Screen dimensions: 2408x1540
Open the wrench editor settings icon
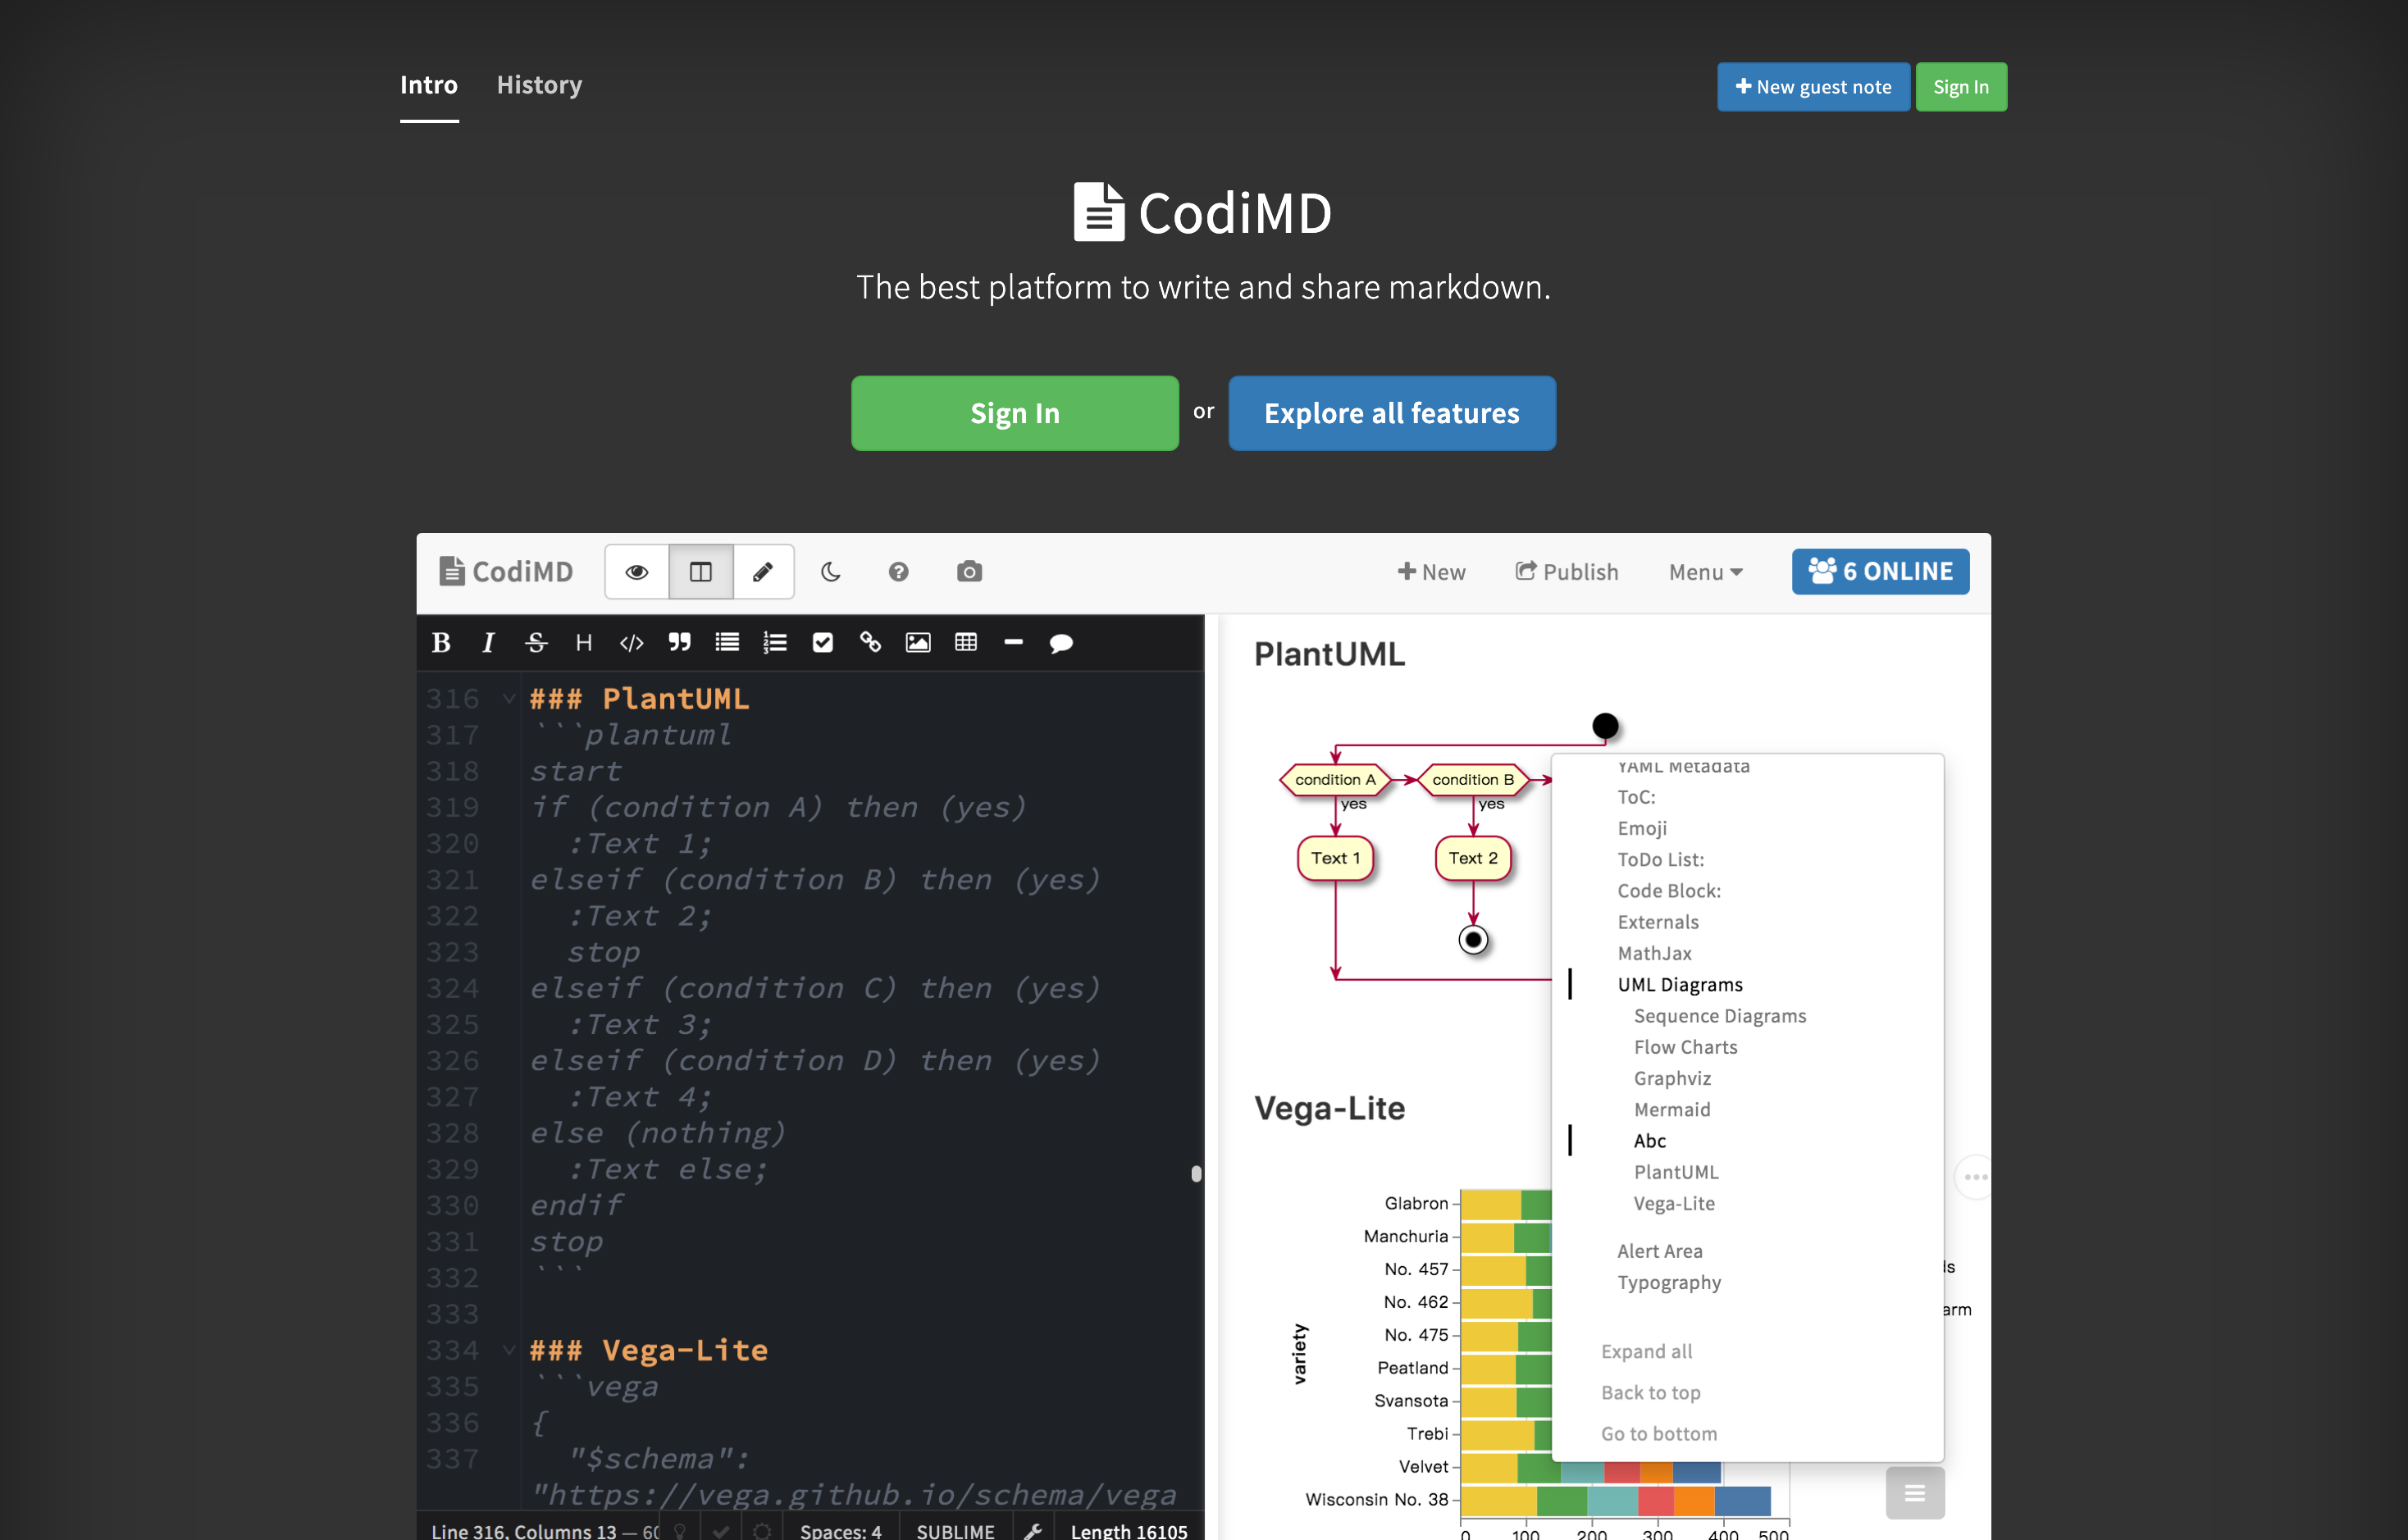click(x=1033, y=1530)
